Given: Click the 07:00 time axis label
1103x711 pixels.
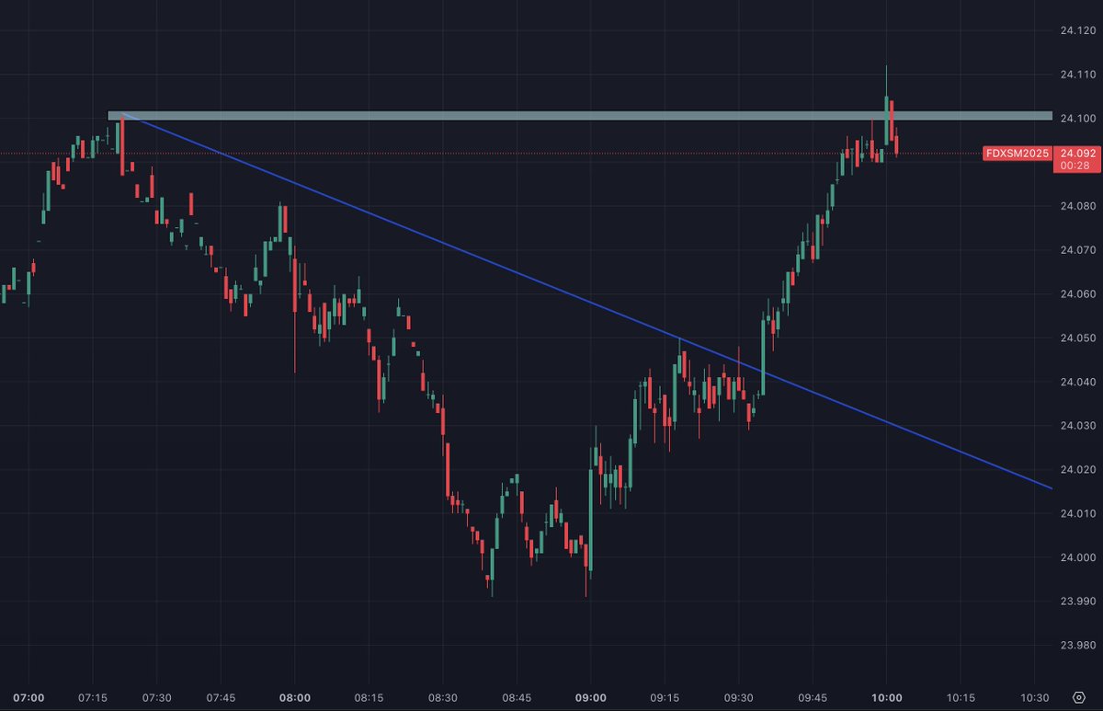Looking at the screenshot, I should [28, 697].
